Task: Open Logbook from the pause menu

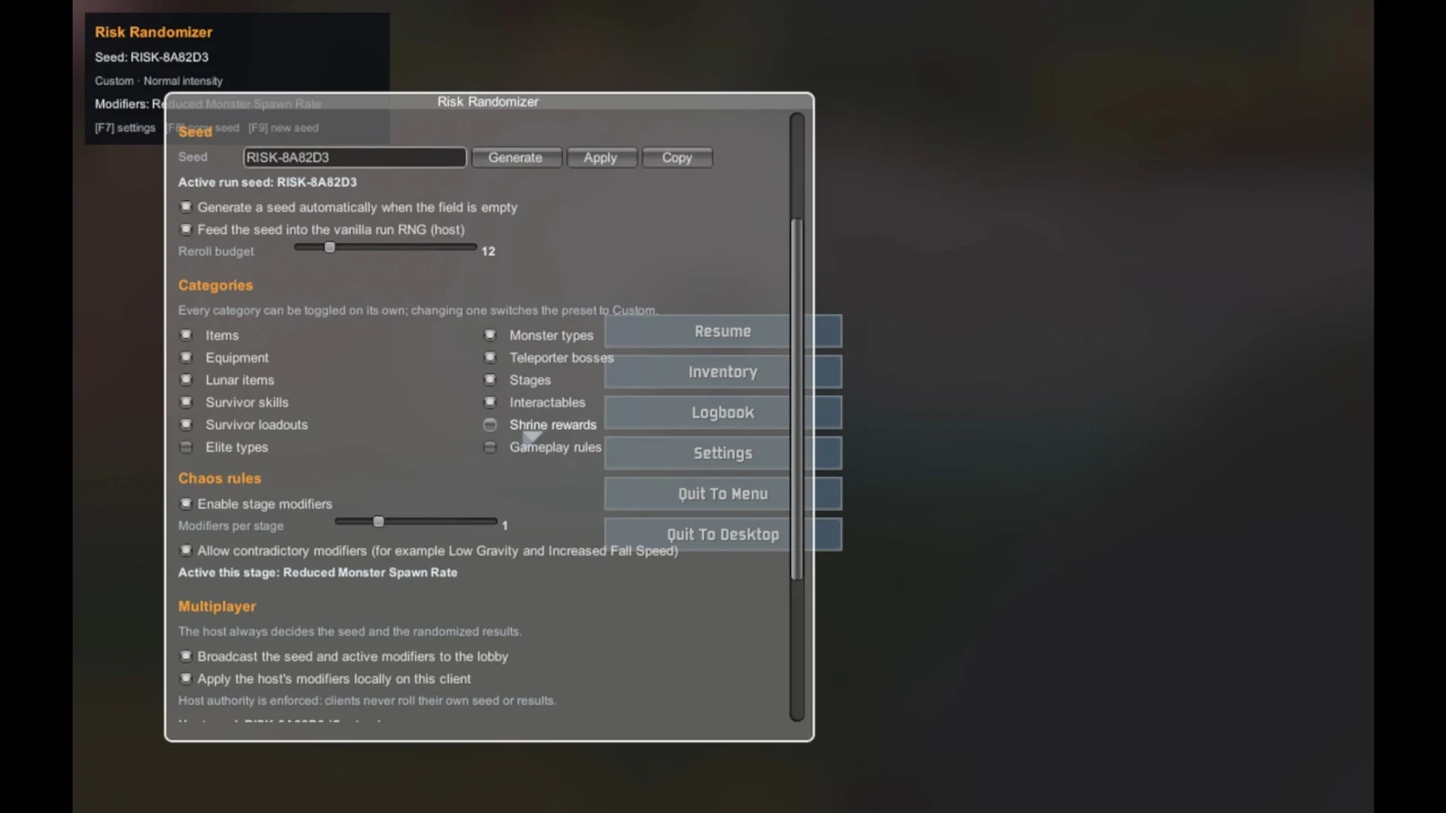Action: [x=723, y=413]
